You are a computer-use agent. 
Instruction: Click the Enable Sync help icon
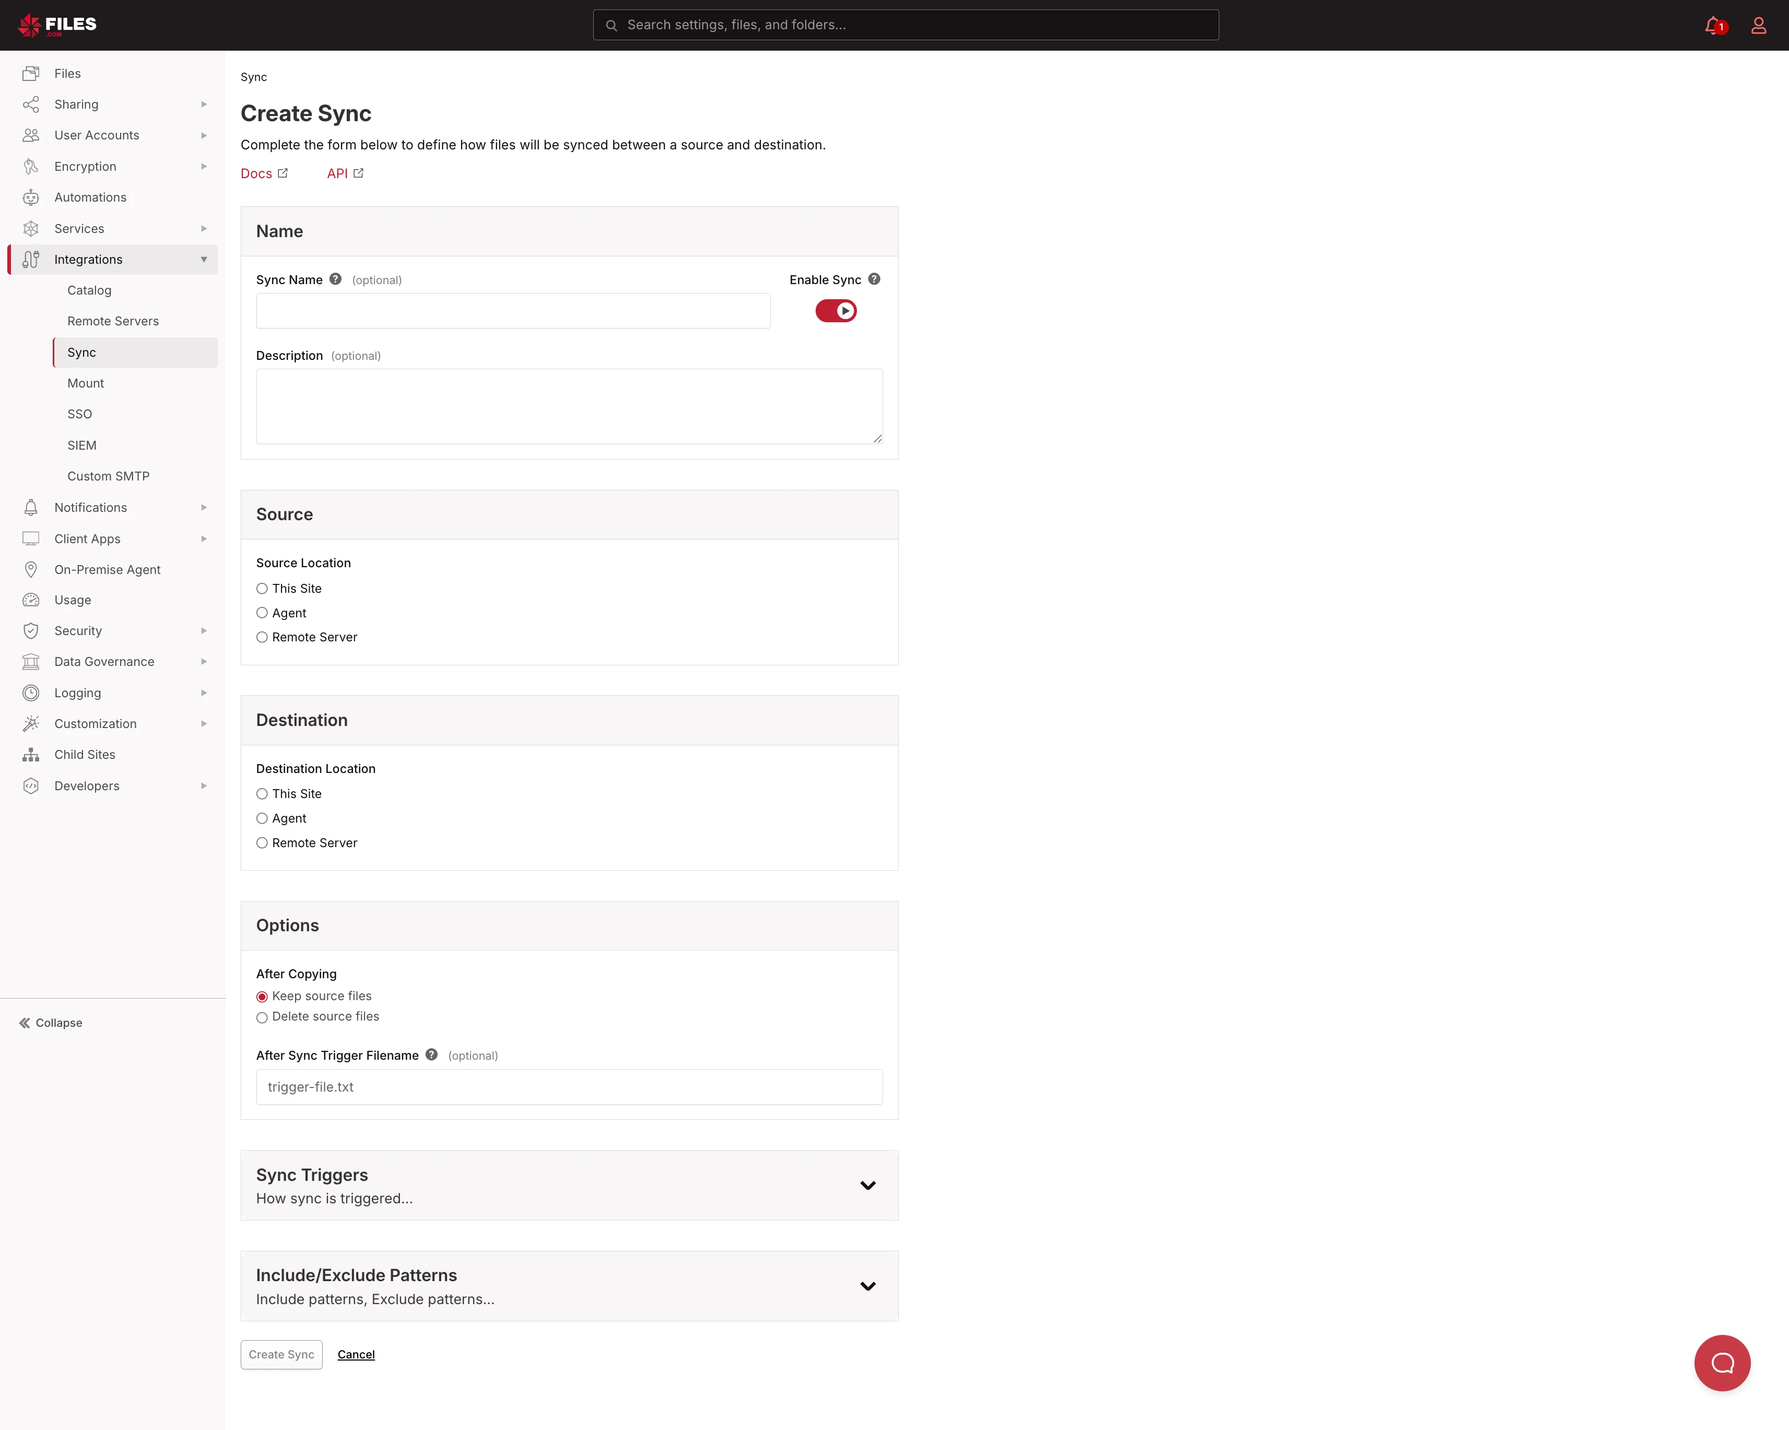(x=874, y=279)
